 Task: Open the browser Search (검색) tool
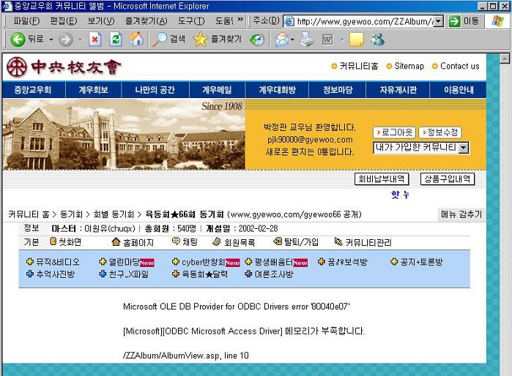tap(169, 40)
